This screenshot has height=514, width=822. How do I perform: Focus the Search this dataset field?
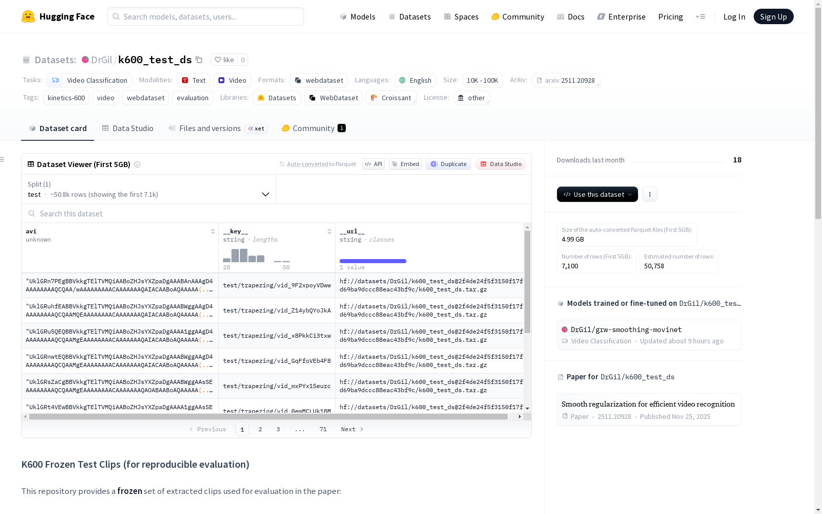tap(276, 213)
